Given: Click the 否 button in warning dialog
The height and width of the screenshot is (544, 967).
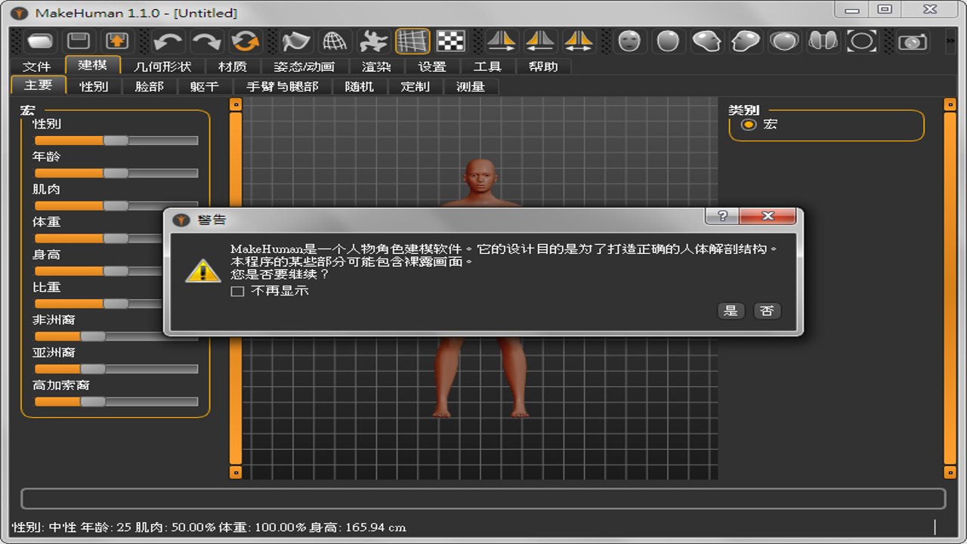Looking at the screenshot, I should pos(767,311).
